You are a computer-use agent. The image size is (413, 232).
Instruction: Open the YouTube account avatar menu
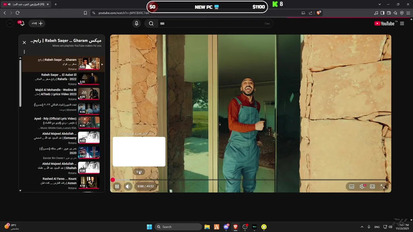point(10,23)
